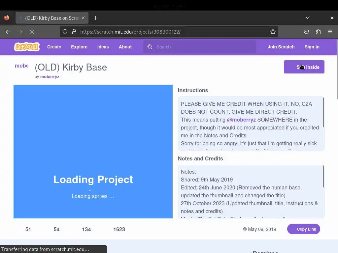The height and width of the screenshot is (253, 338).
Task: Click the loves count 51
Action: point(28,229)
